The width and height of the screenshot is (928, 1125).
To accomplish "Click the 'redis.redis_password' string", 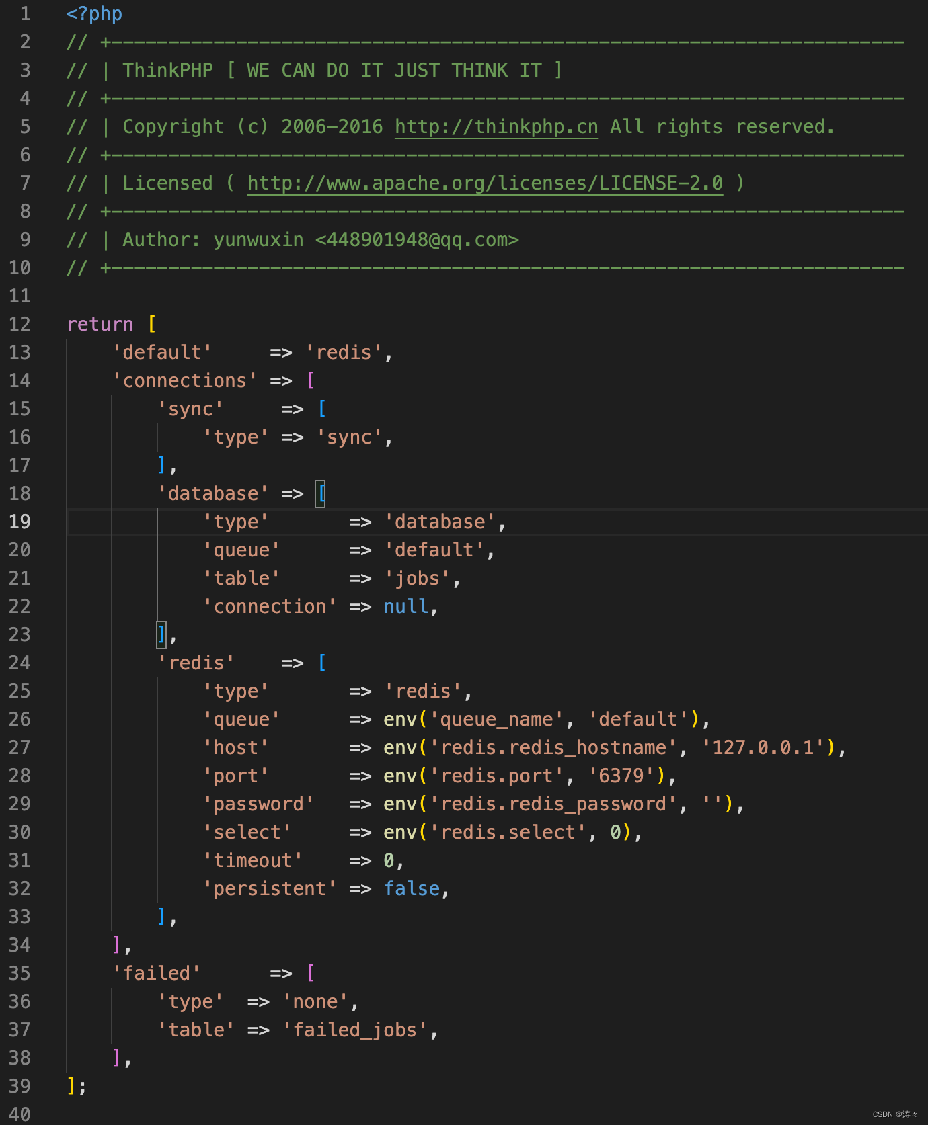I will [x=553, y=804].
